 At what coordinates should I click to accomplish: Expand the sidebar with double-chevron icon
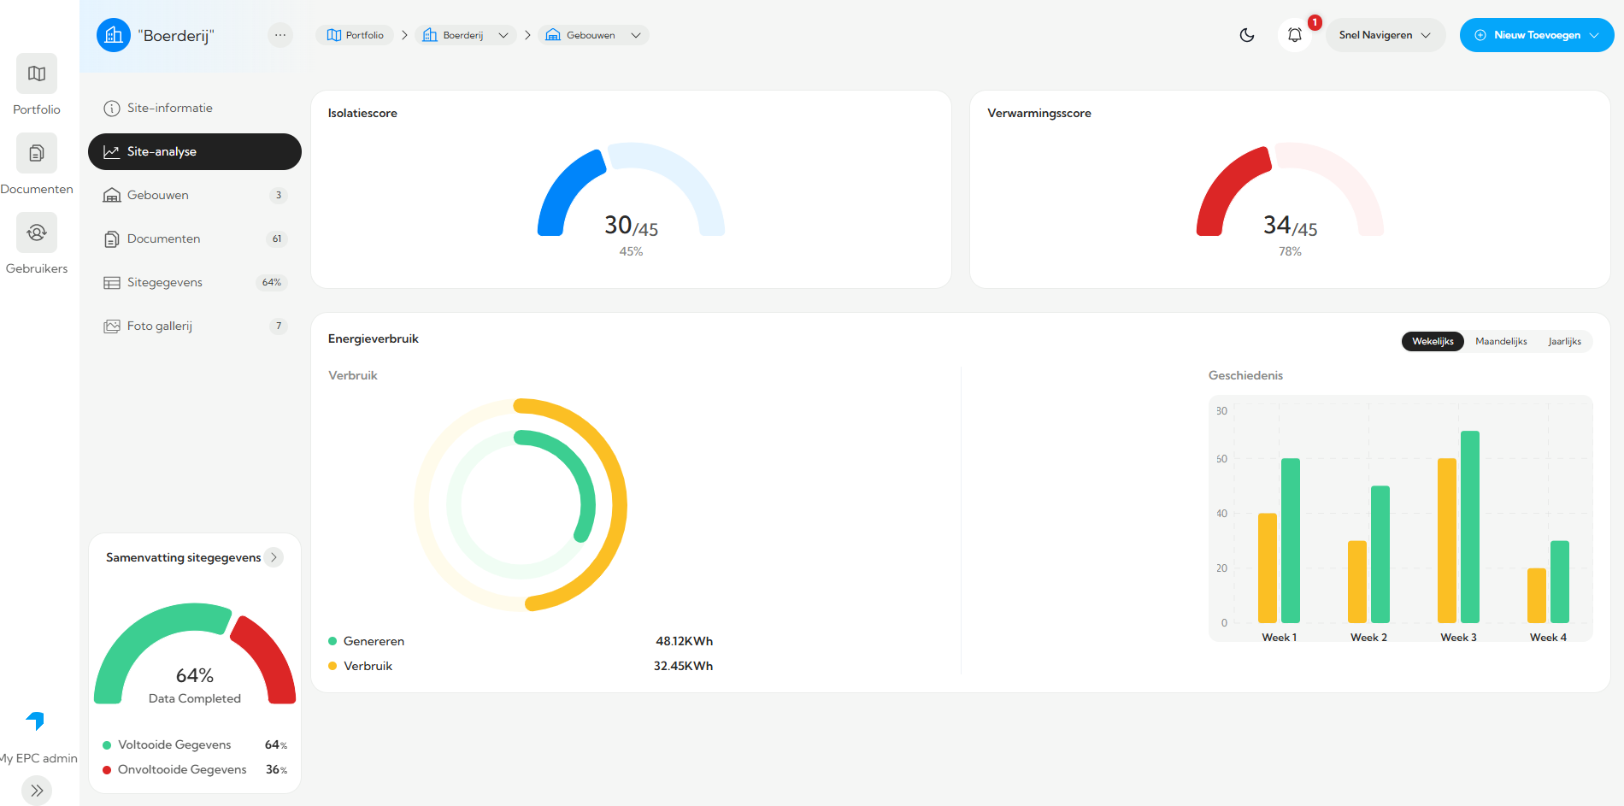click(x=37, y=791)
